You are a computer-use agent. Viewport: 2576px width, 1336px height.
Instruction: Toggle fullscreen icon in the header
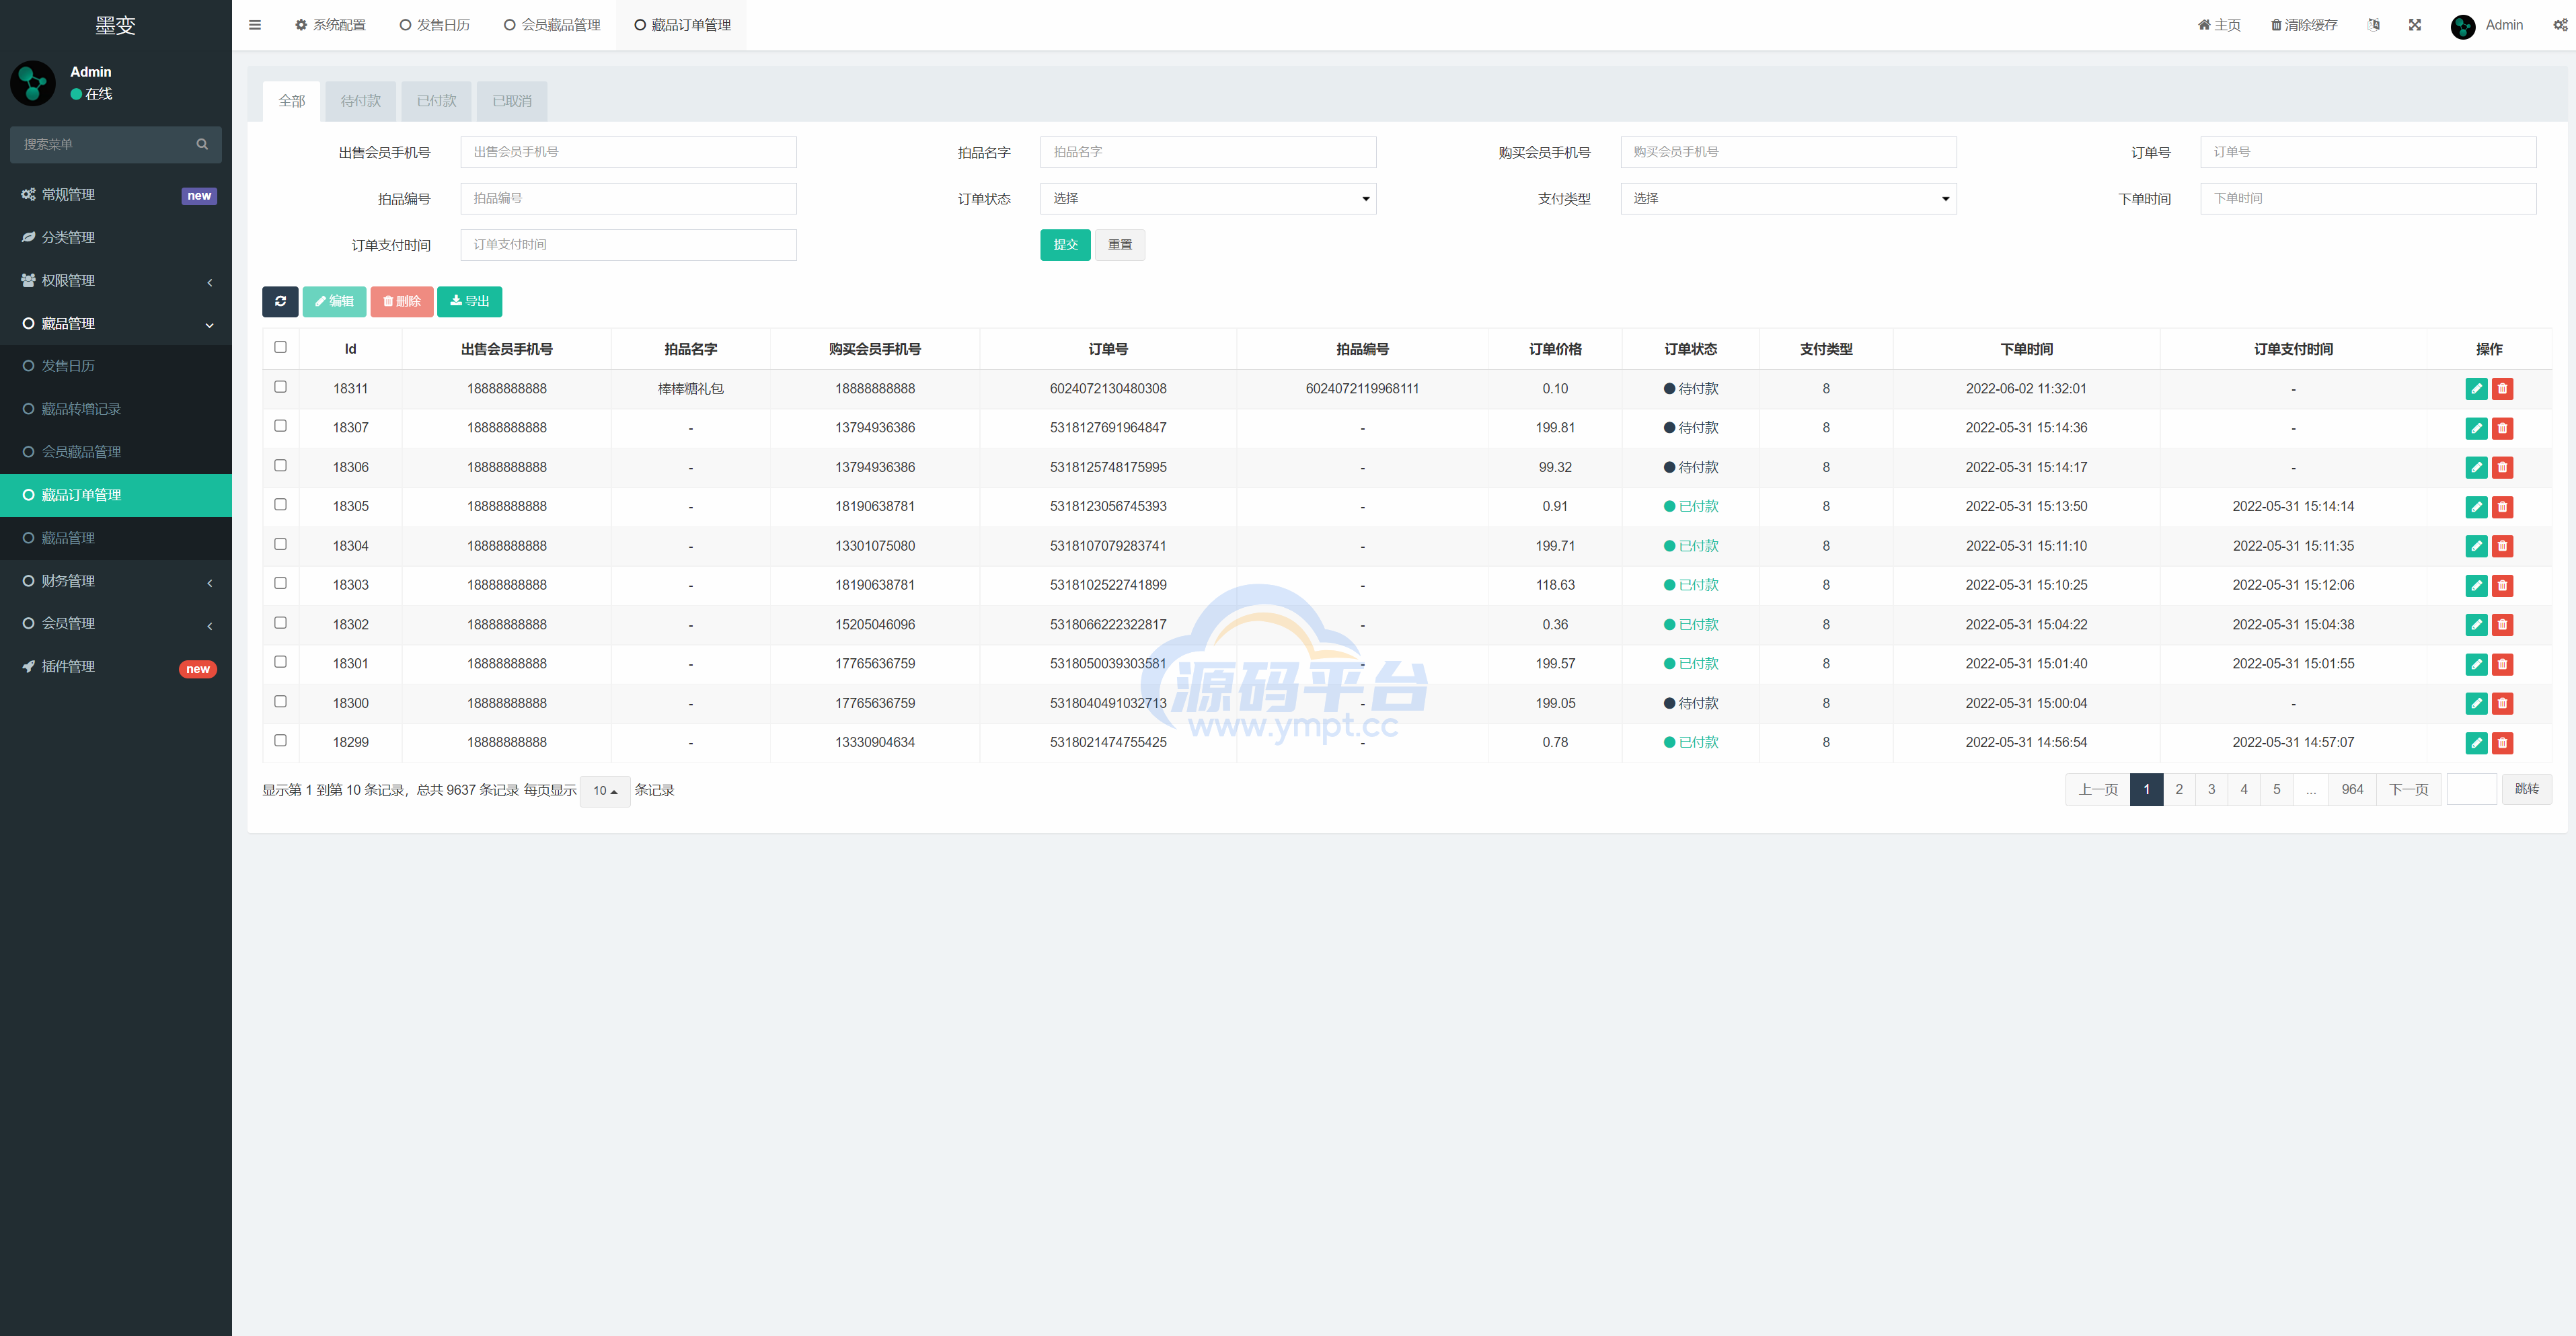click(x=2415, y=25)
